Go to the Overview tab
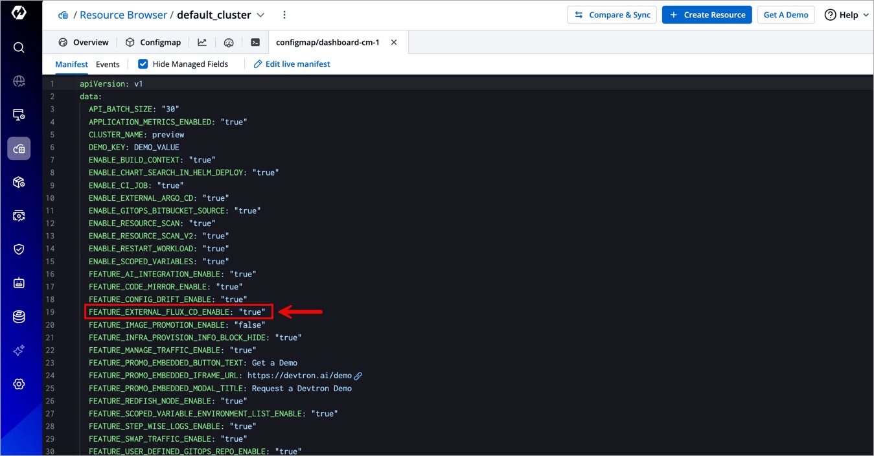874x456 pixels. pos(84,43)
